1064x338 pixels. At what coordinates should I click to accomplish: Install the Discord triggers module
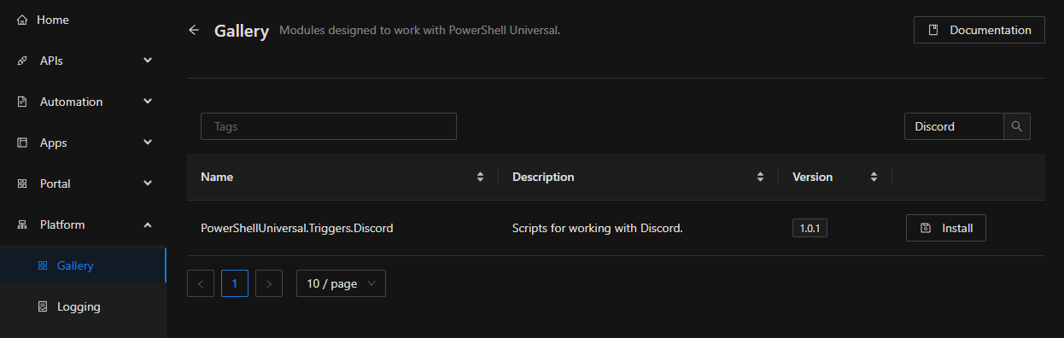946,228
